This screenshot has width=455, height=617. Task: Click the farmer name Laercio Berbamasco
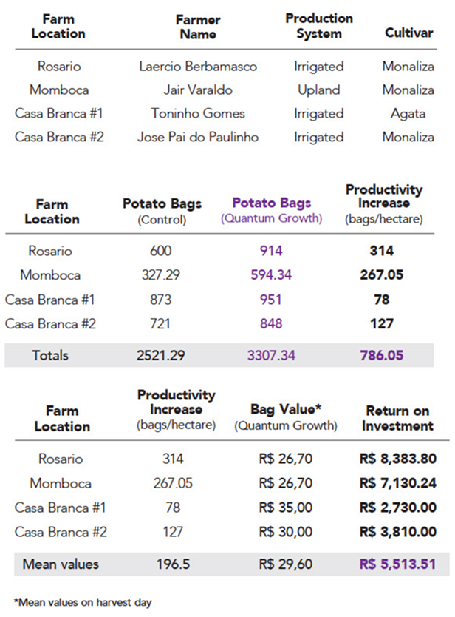[198, 67]
